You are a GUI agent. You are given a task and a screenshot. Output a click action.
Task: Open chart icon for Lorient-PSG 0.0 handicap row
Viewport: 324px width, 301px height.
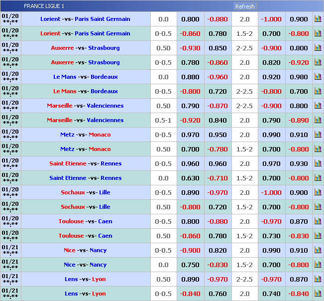click(318, 19)
